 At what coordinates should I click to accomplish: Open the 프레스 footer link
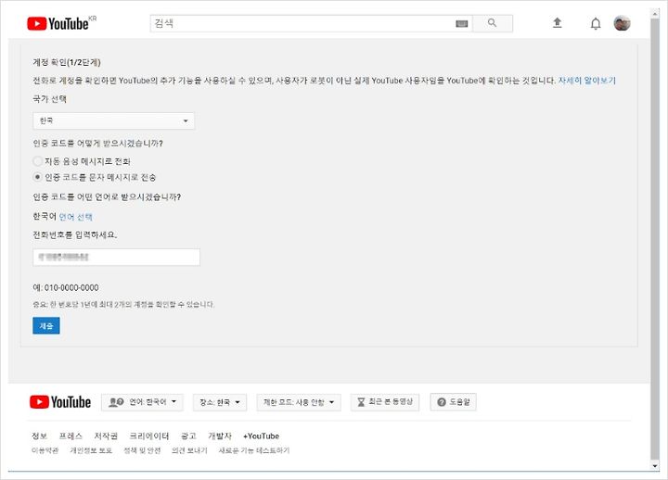(x=71, y=436)
